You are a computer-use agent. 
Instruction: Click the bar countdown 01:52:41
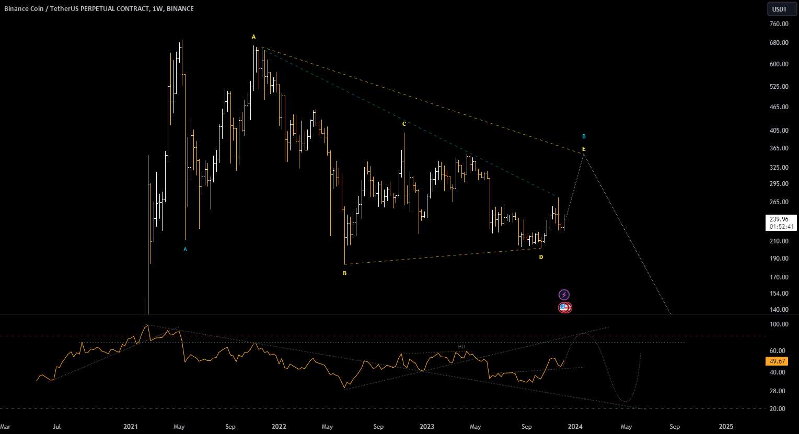[782, 227]
